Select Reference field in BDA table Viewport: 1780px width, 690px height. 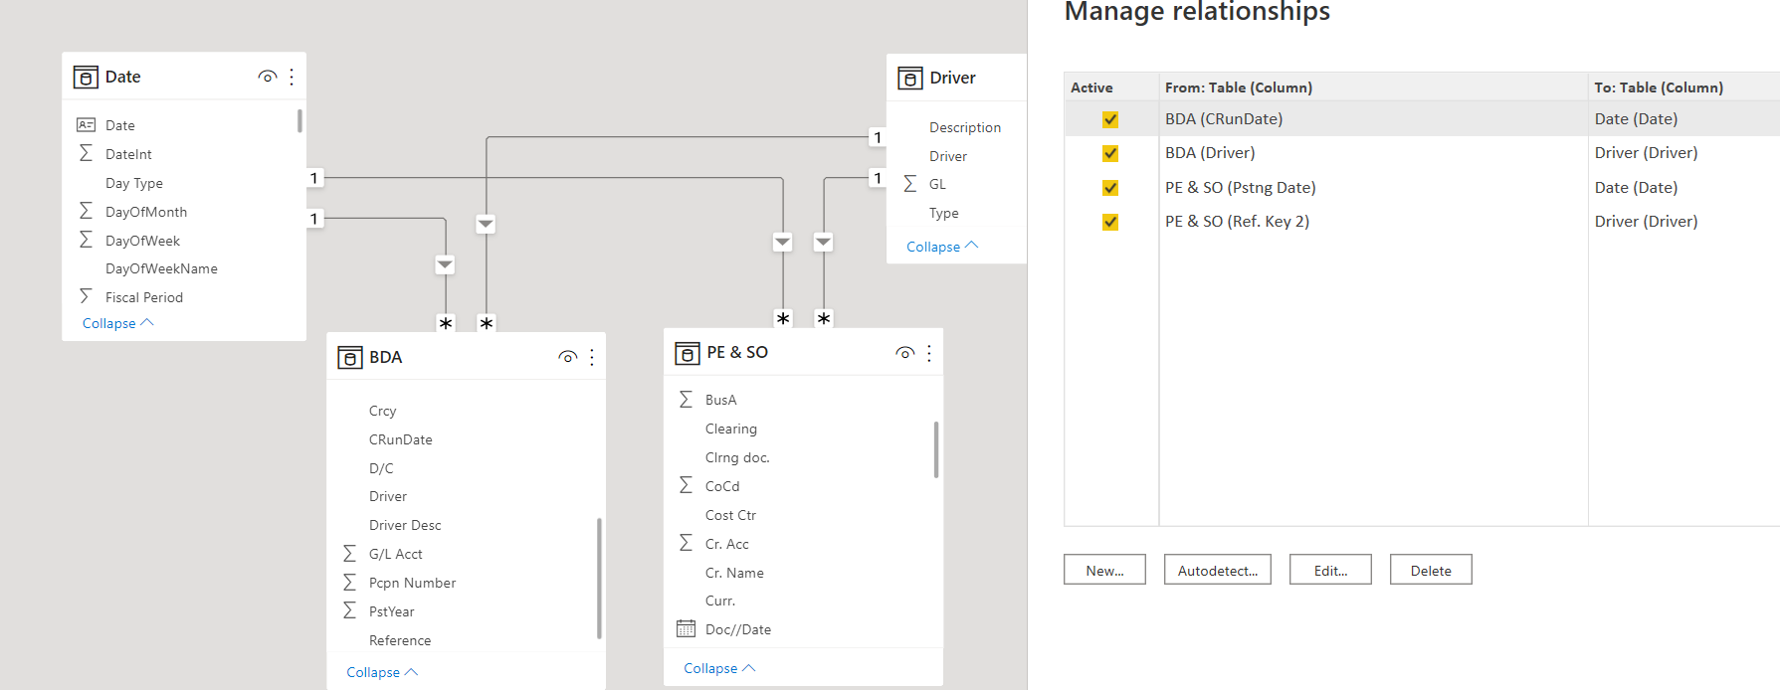tap(400, 640)
